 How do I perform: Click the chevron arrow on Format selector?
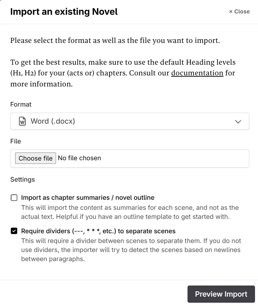238,122
